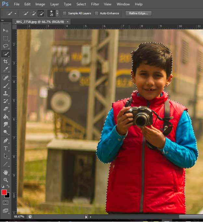This screenshot has height=222, width=203.
Task: Swap foreground and background colors
Action: click(8, 186)
